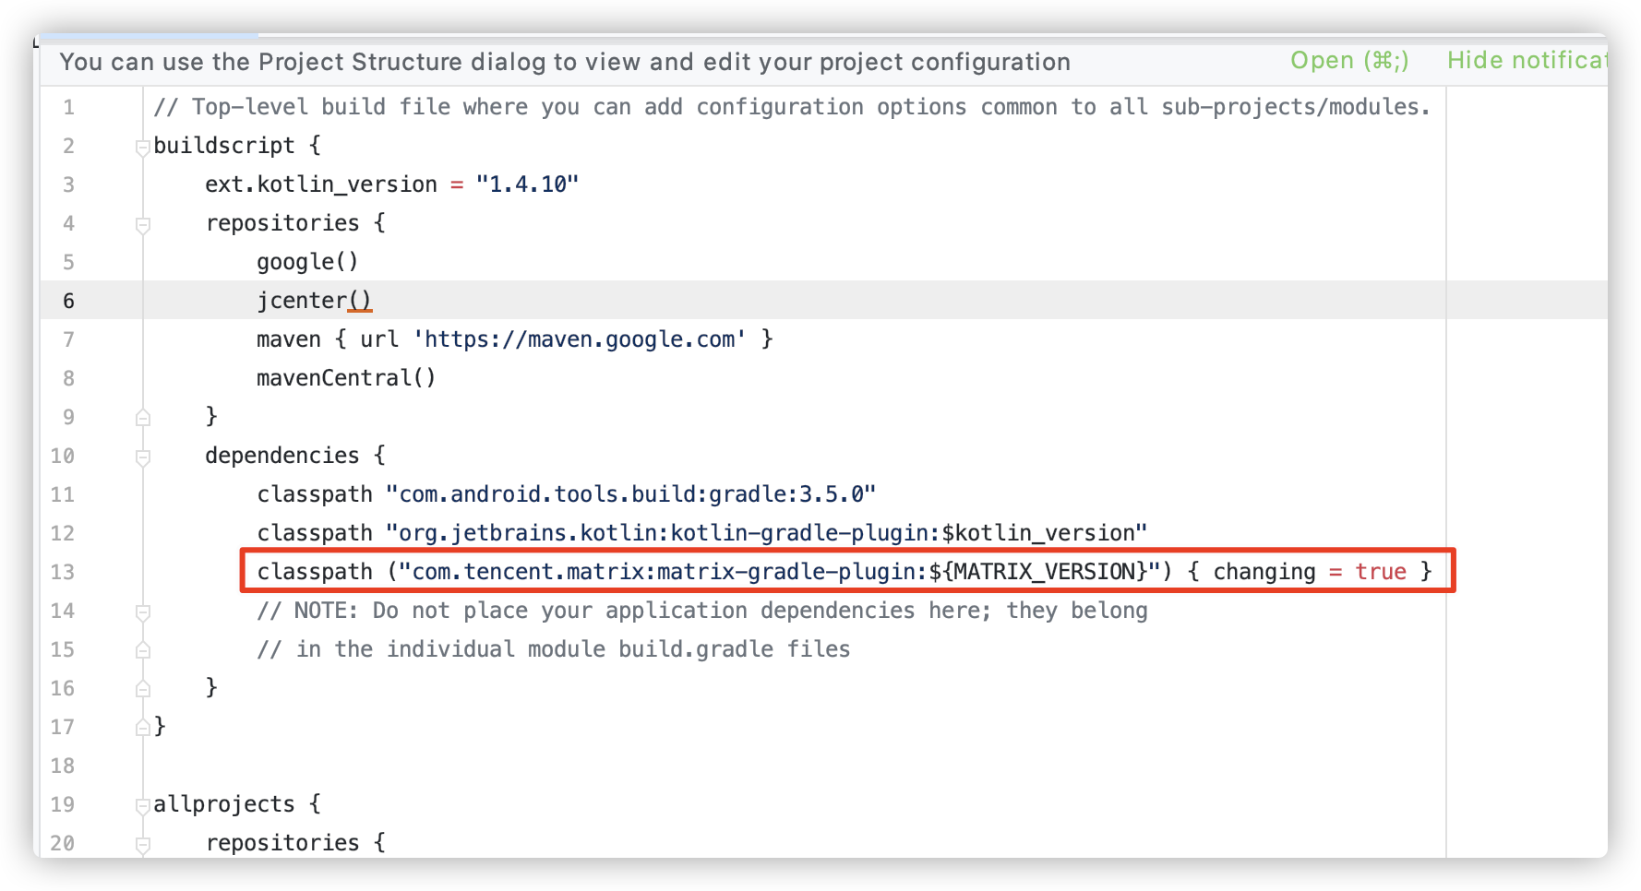
Task: Click the fold end marker on line 17
Action: click(142, 727)
